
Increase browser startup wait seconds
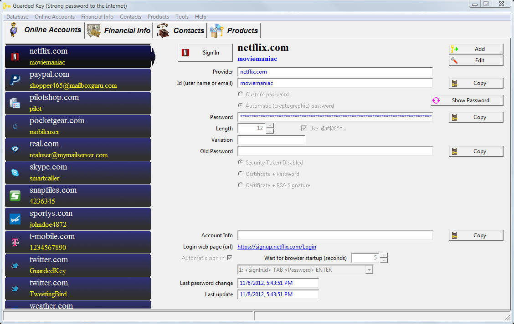[384, 255]
